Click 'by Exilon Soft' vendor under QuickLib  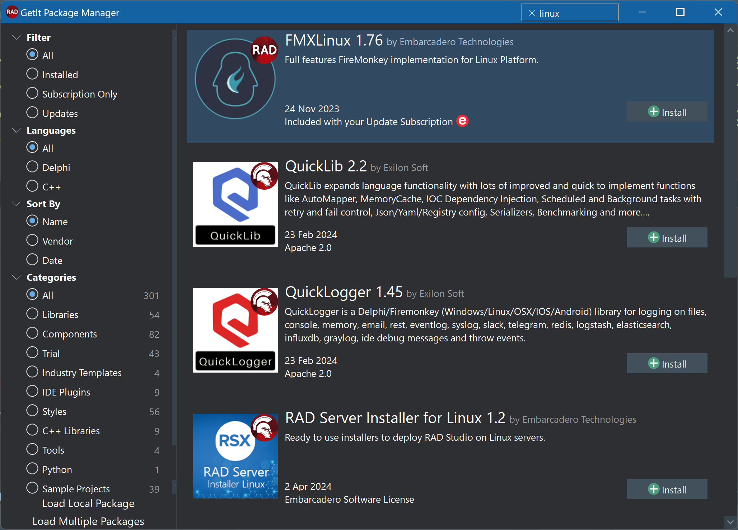(399, 168)
